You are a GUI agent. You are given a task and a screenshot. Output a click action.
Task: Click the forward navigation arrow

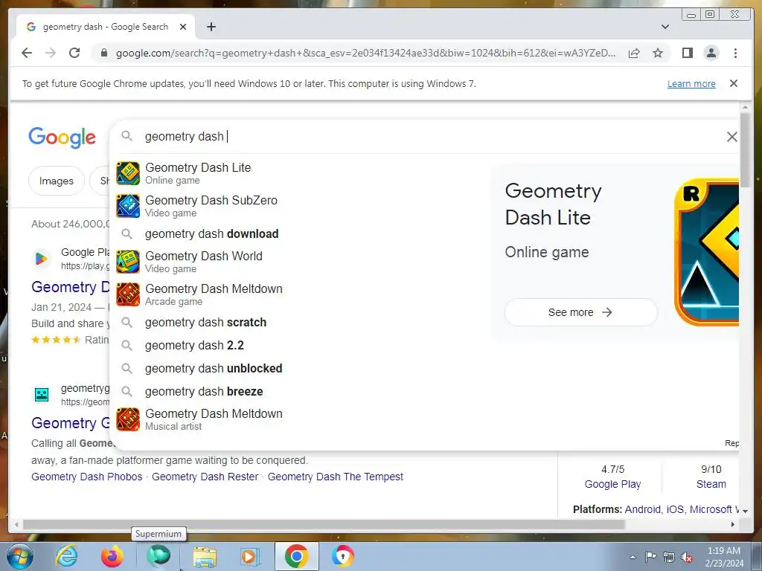[51, 53]
